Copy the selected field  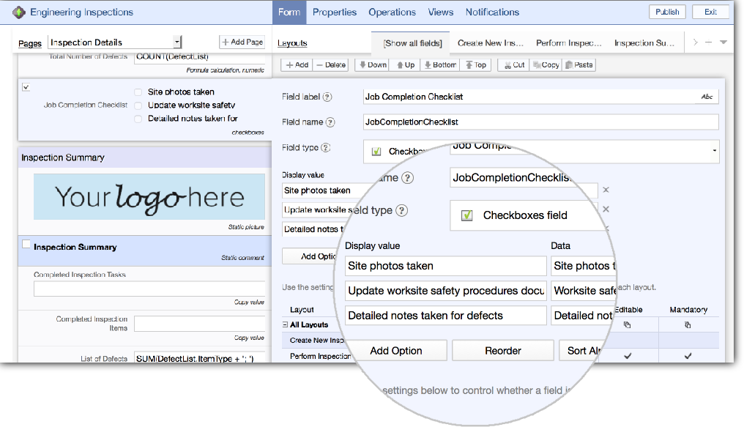tap(546, 65)
